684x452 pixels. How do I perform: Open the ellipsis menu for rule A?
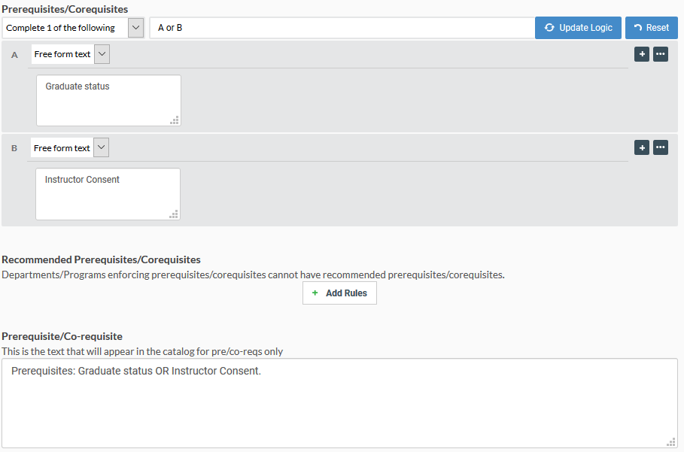click(x=661, y=54)
